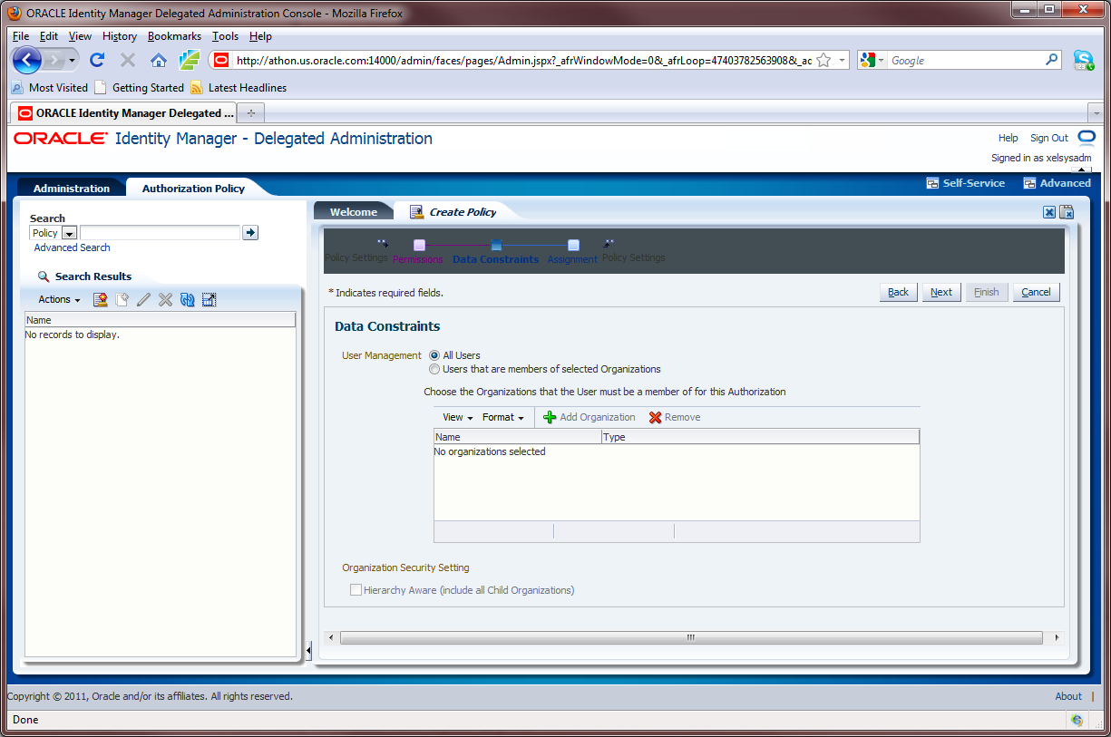Open the Advanced Search link

(72, 247)
